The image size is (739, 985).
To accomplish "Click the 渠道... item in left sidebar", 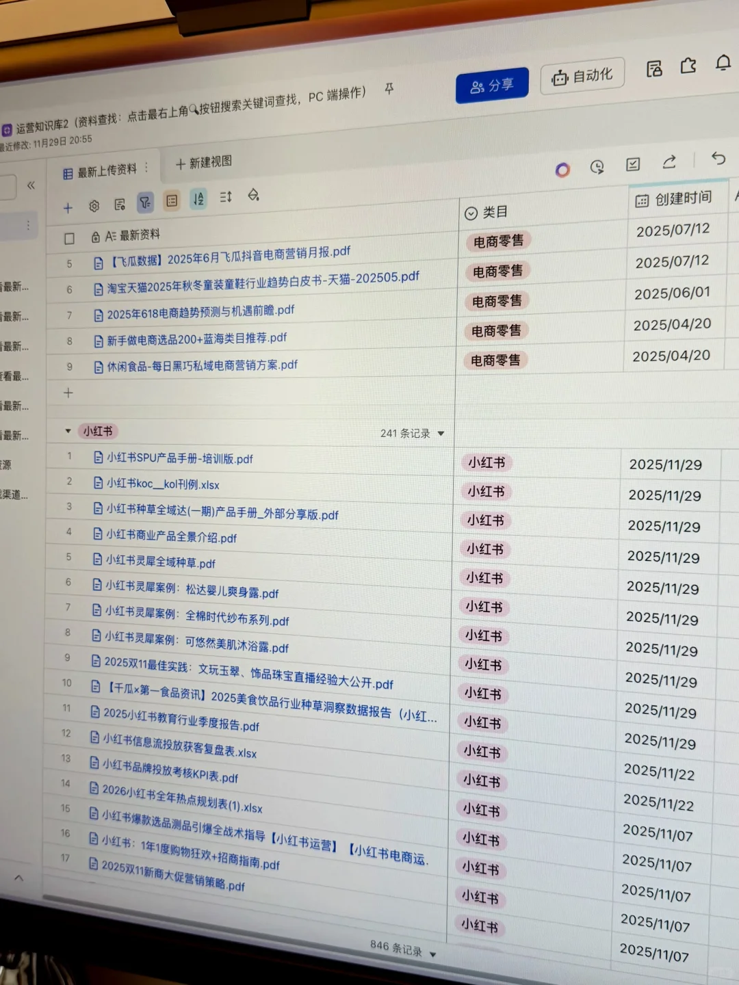I will (x=14, y=495).
